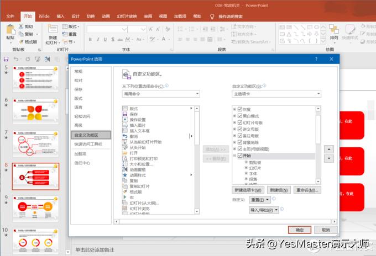Collapse the 开始 tree node

point(235,156)
